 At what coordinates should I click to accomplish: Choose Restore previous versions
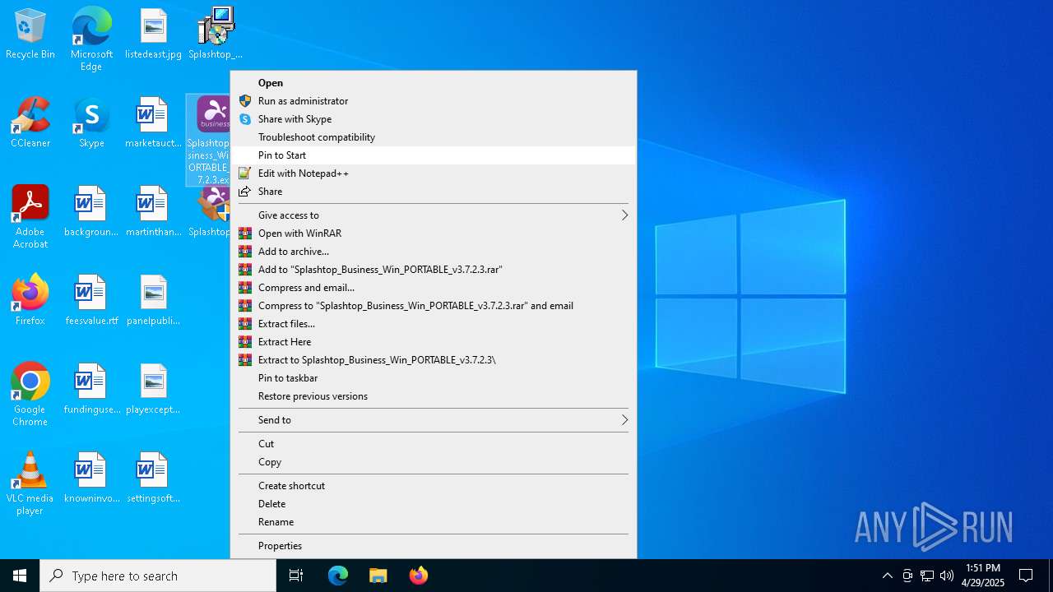[x=434, y=396]
